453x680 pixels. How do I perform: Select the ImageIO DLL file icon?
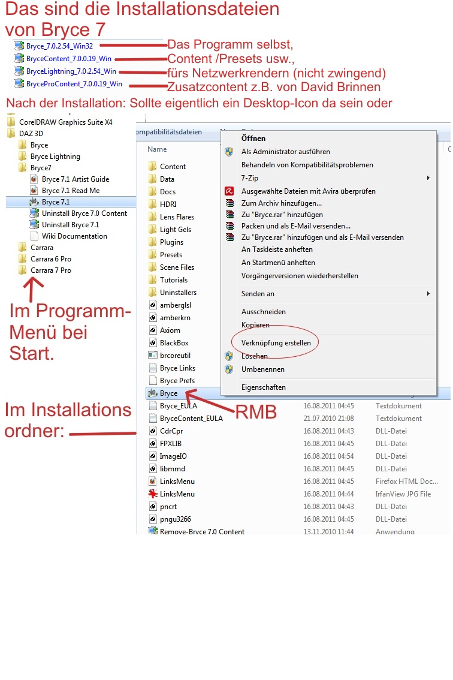153,456
